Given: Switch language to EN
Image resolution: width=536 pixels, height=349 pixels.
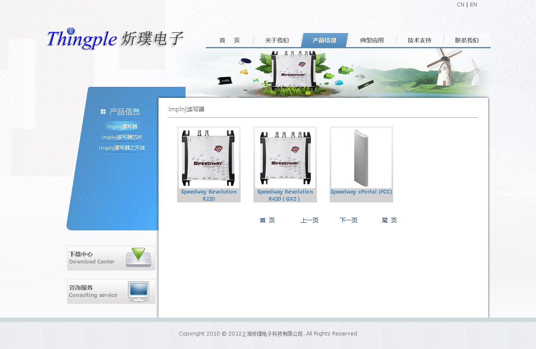Looking at the screenshot, I should tap(473, 5).
